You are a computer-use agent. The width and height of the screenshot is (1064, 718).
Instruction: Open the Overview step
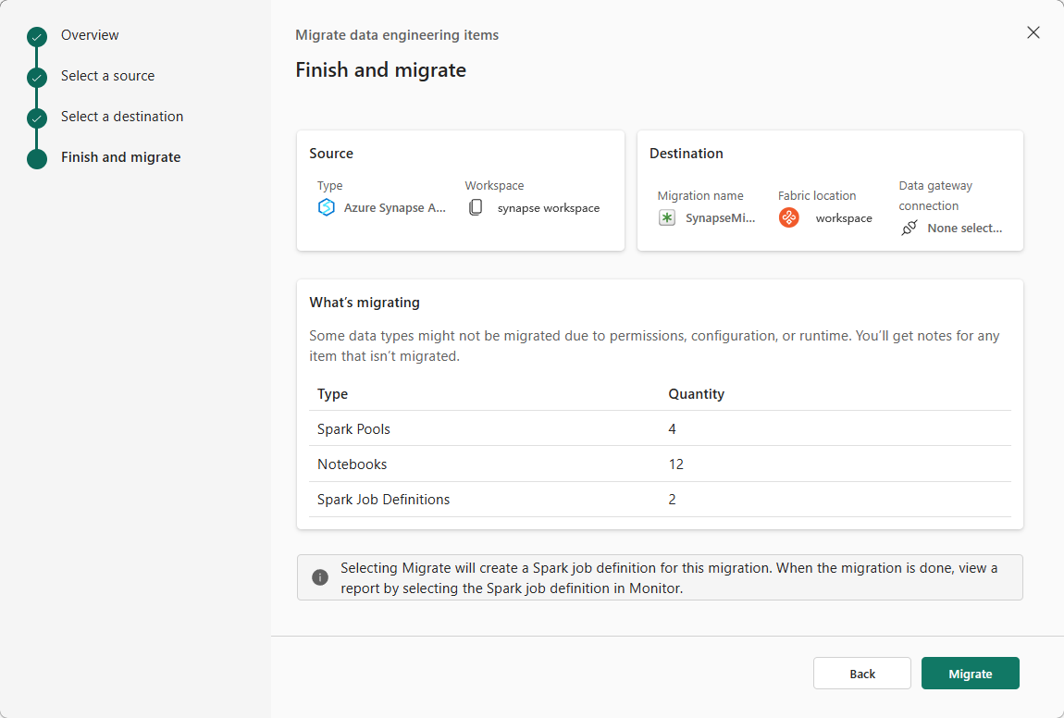[x=90, y=35]
